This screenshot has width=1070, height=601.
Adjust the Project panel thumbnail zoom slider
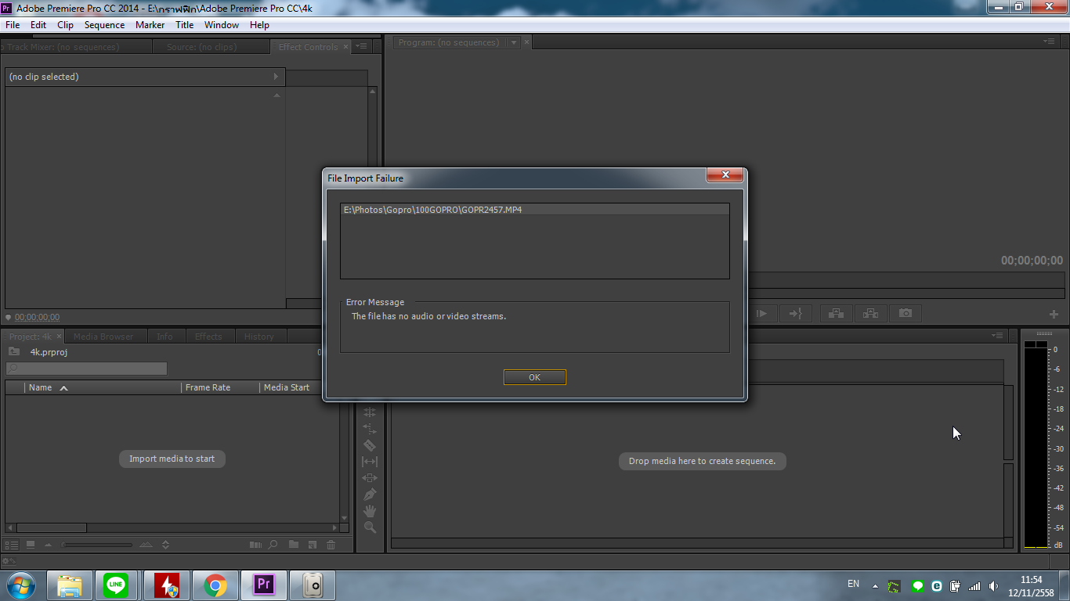(97, 545)
